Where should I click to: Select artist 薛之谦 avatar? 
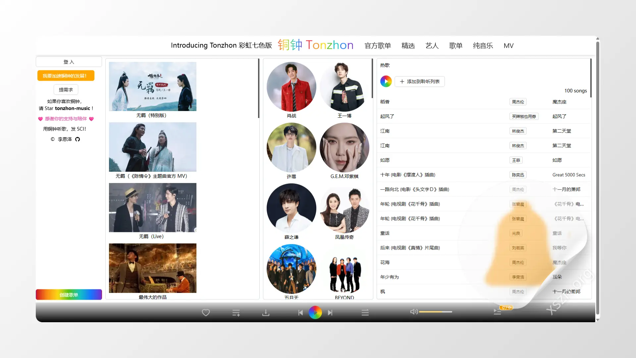(x=291, y=208)
